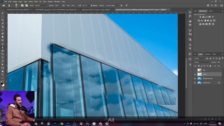
Task: Select the Path Selection arrow tool
Action: (x=2, y=64)
